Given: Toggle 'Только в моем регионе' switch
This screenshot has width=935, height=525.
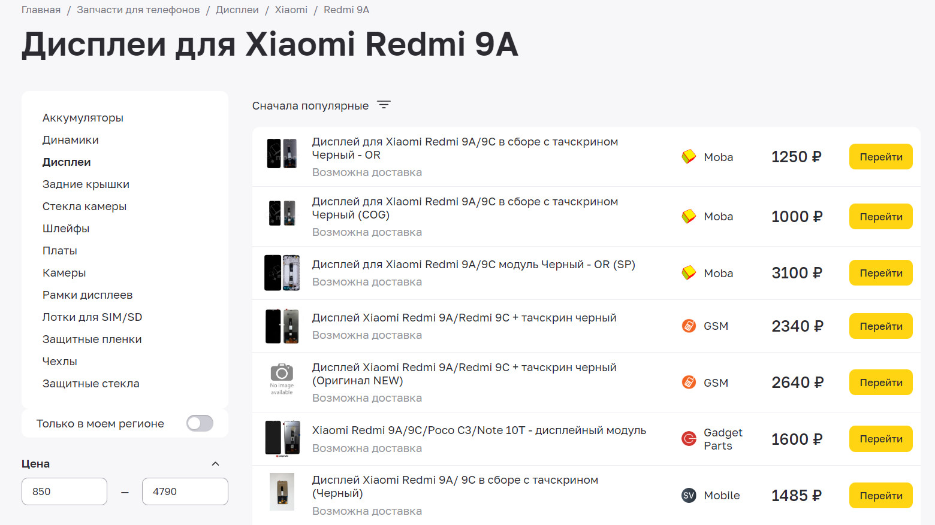Looking at the screenshot, I should pyautogui.click(x=200, y=423).
